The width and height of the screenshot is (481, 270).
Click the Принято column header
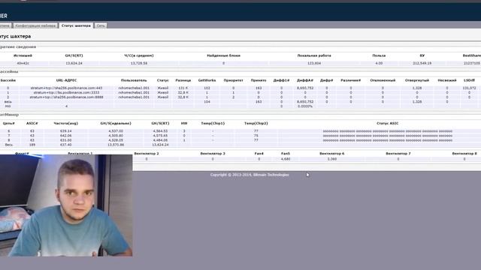pyautogui.click(x=259, y=80)
